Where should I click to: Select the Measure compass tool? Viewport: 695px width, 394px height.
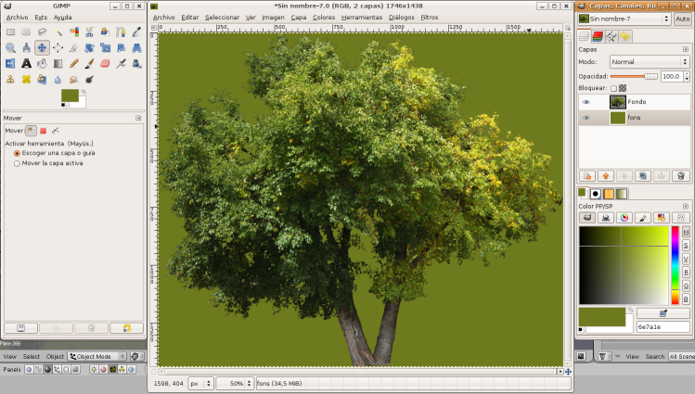pos(27,48)
